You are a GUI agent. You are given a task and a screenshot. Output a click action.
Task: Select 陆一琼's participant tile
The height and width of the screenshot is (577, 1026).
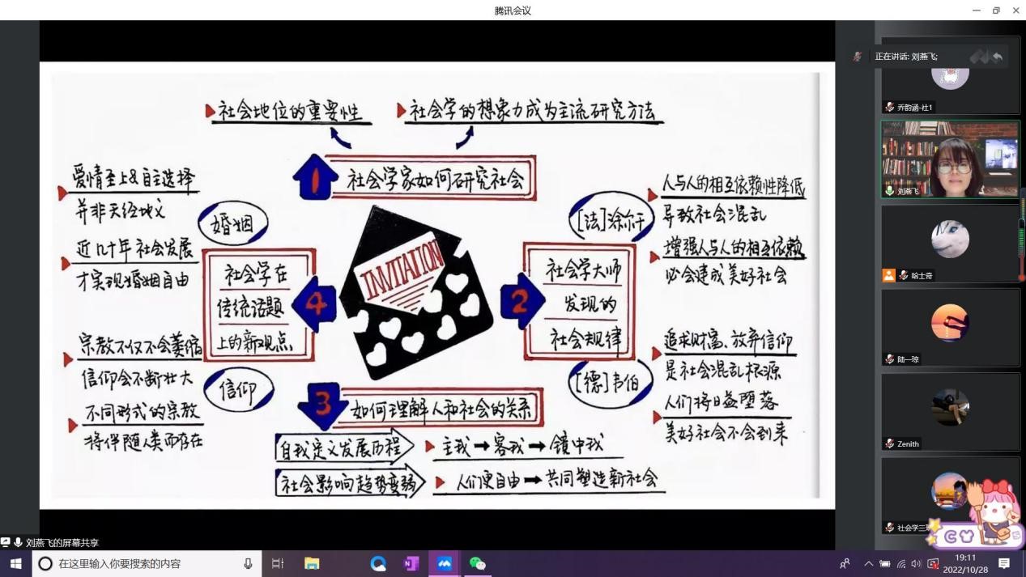tap(950, 326)
